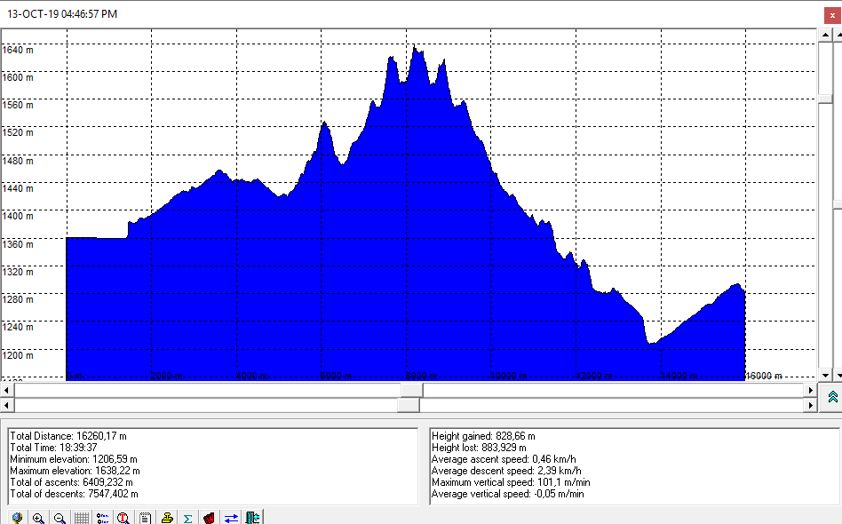
Task: Click the globe icon in bottom toolbar
Action: tap(17, 518)
